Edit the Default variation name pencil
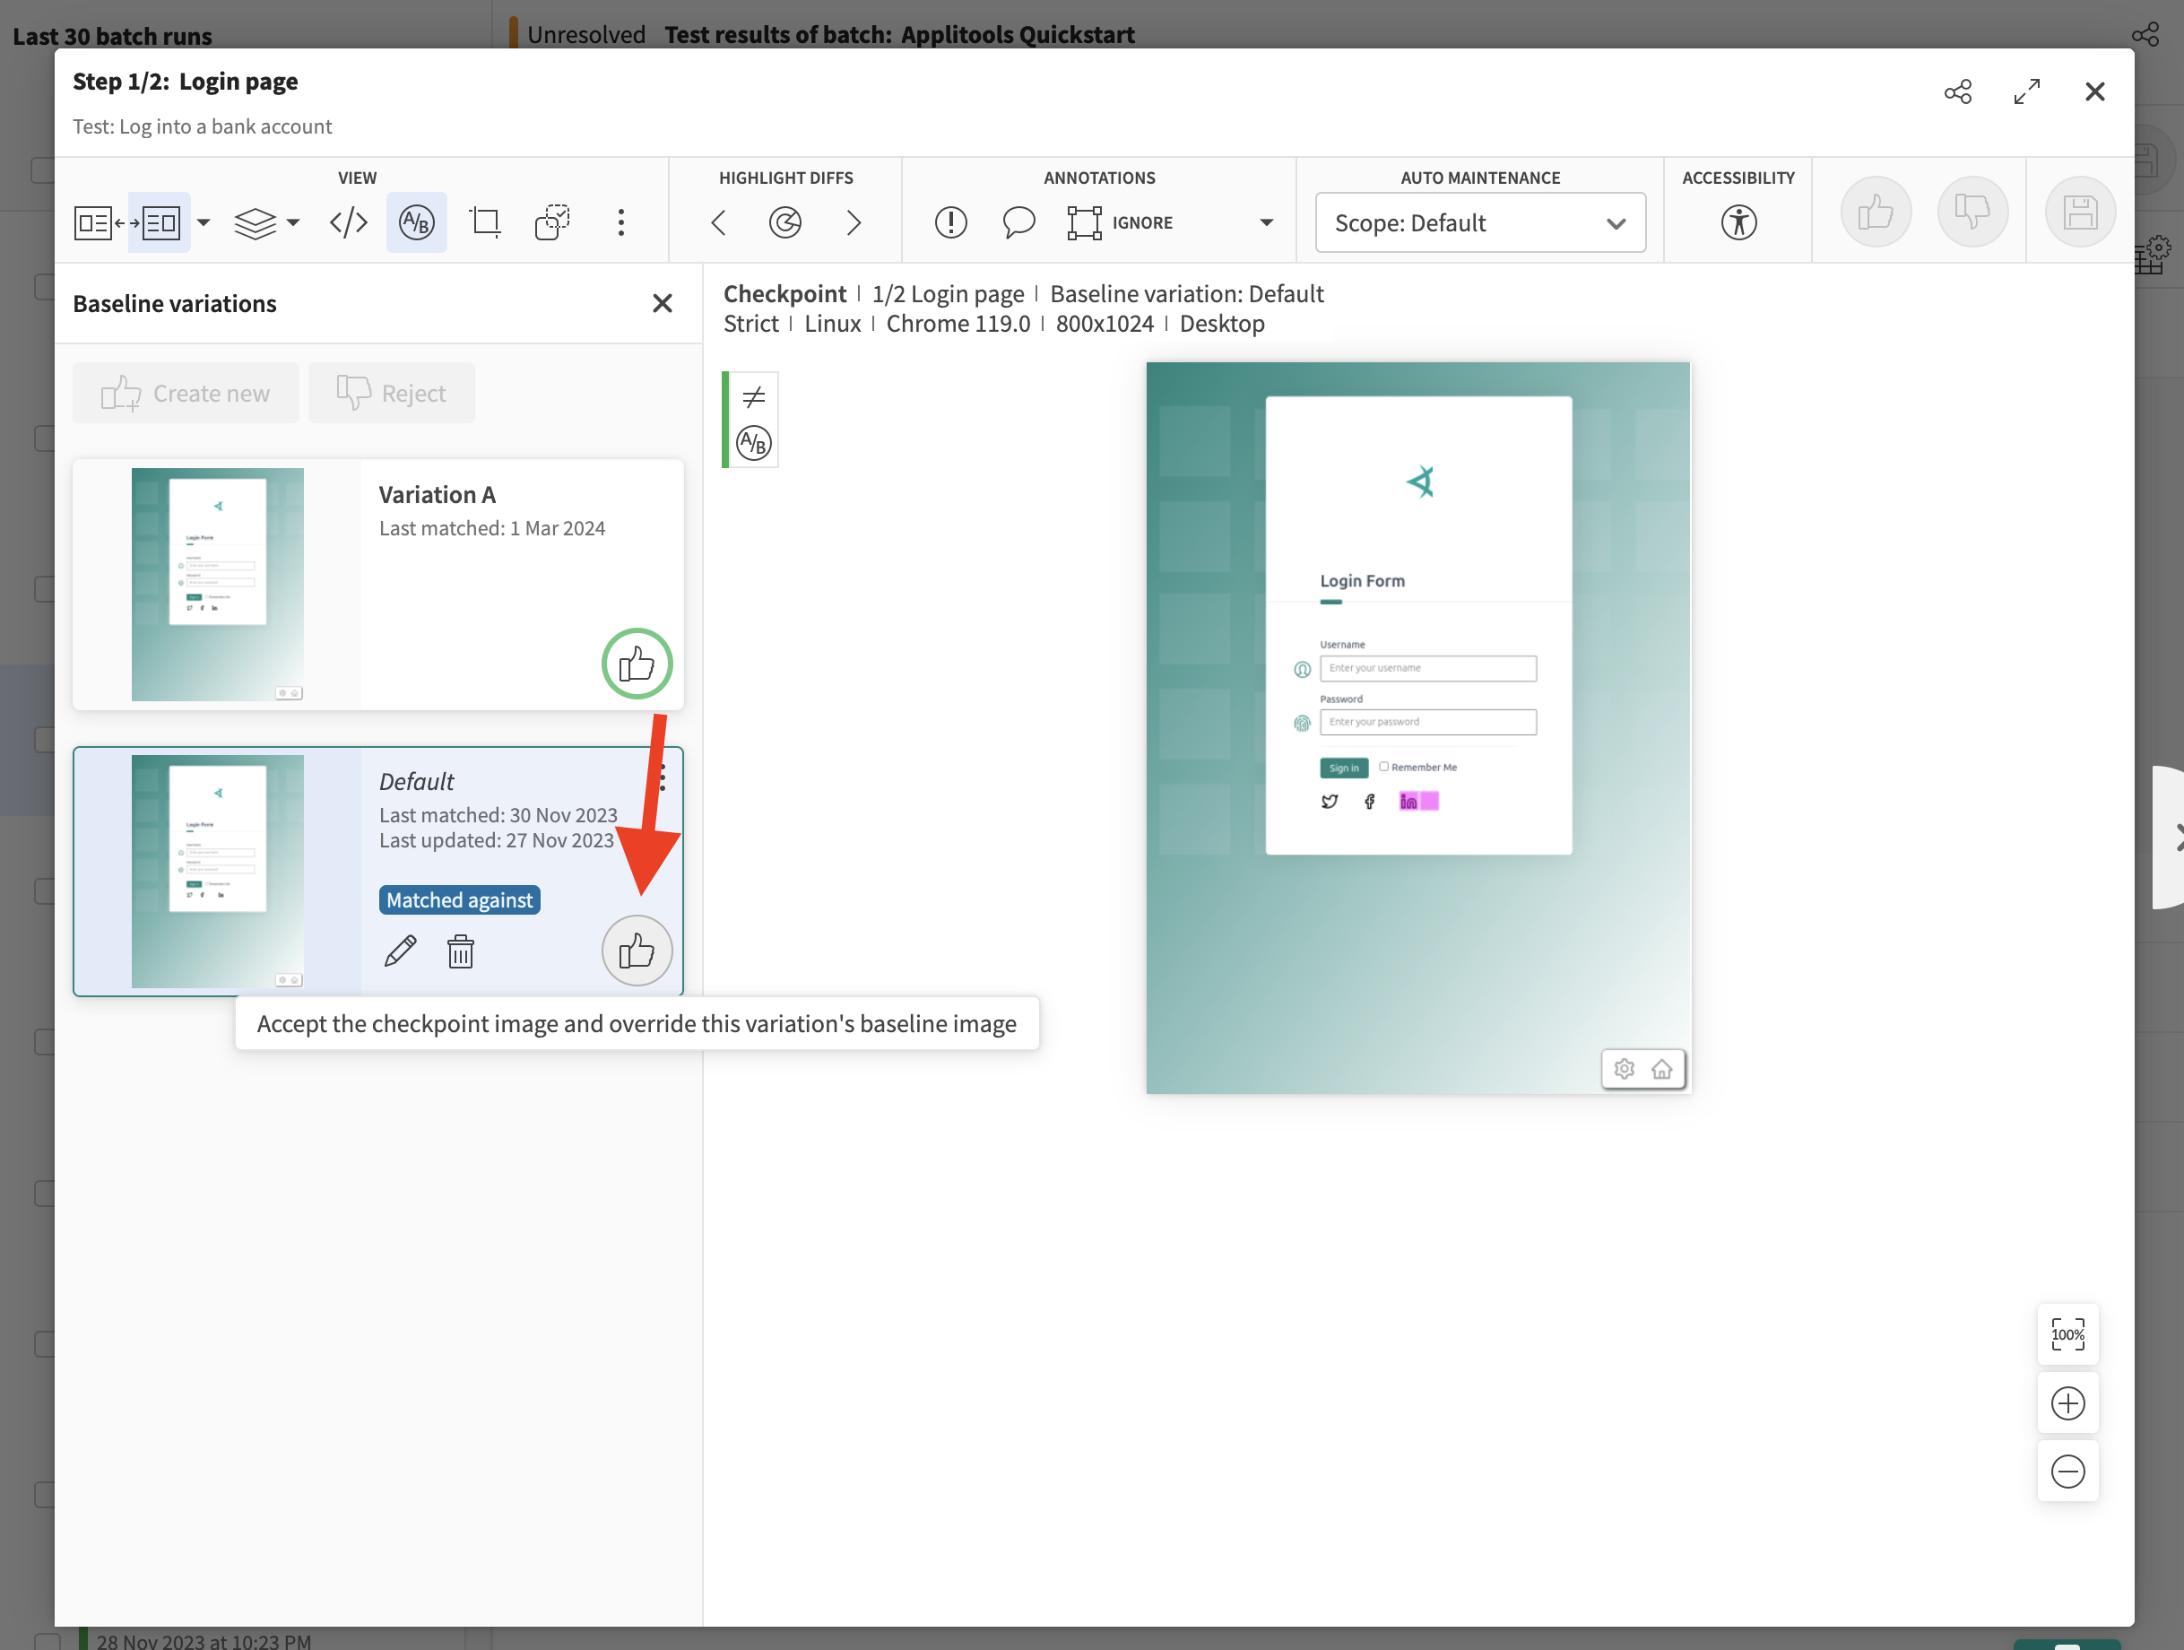The image size is (2184, 1650). 400,951
